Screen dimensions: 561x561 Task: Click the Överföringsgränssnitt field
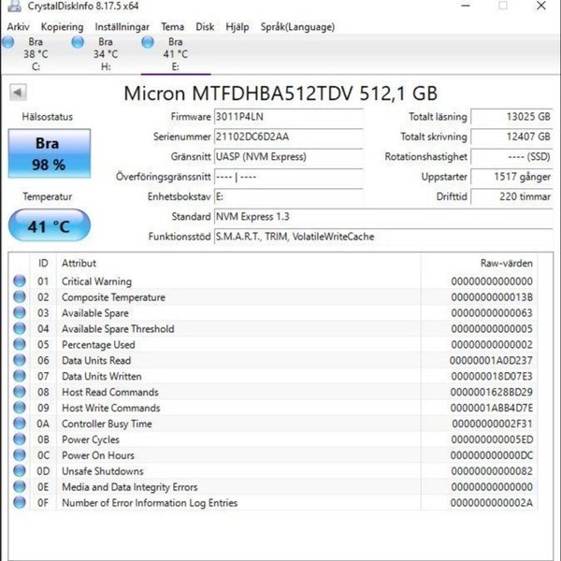288,177
